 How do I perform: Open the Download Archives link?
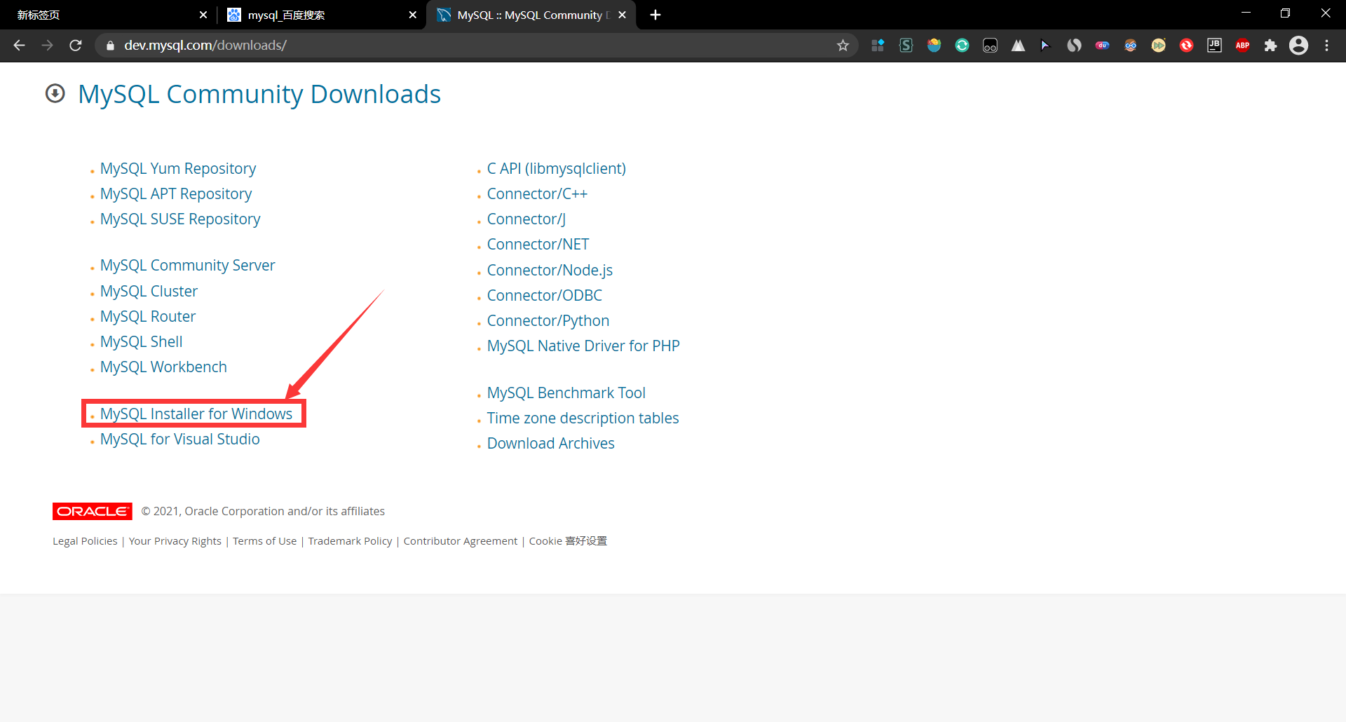click(550, 443)
